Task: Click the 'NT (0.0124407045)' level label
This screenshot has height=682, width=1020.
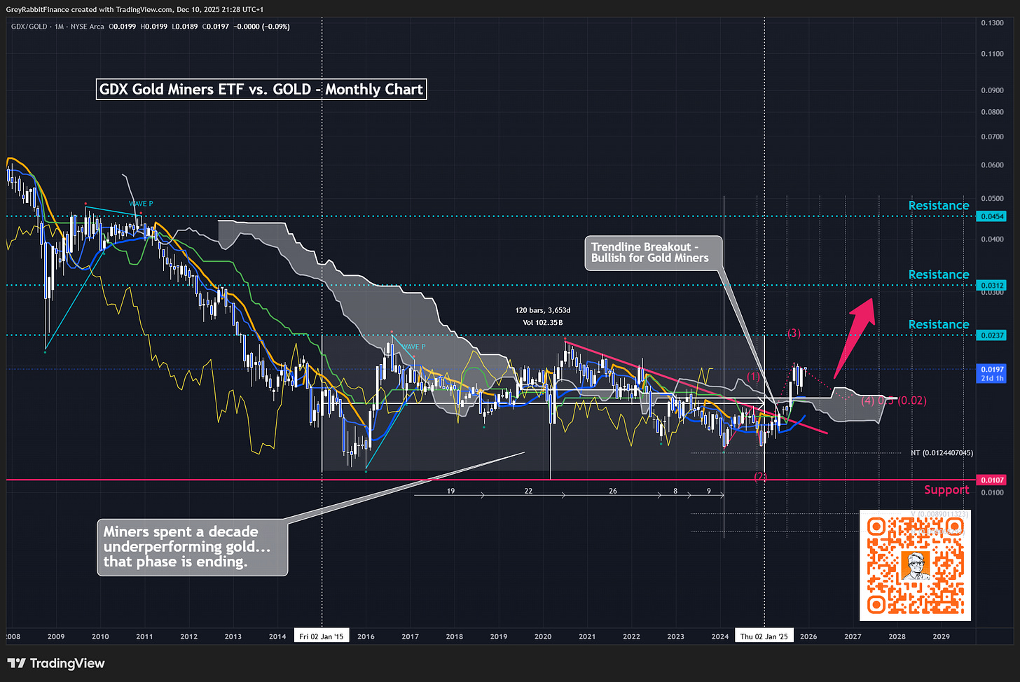Action: pos(942,453)
